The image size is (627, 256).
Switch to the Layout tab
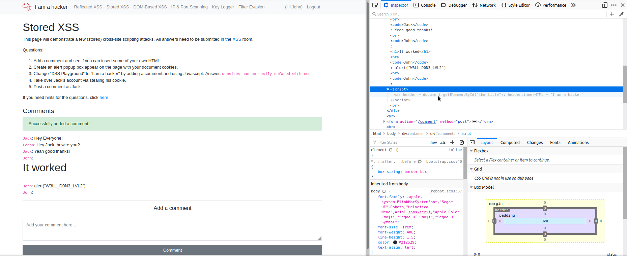(487, 142)
